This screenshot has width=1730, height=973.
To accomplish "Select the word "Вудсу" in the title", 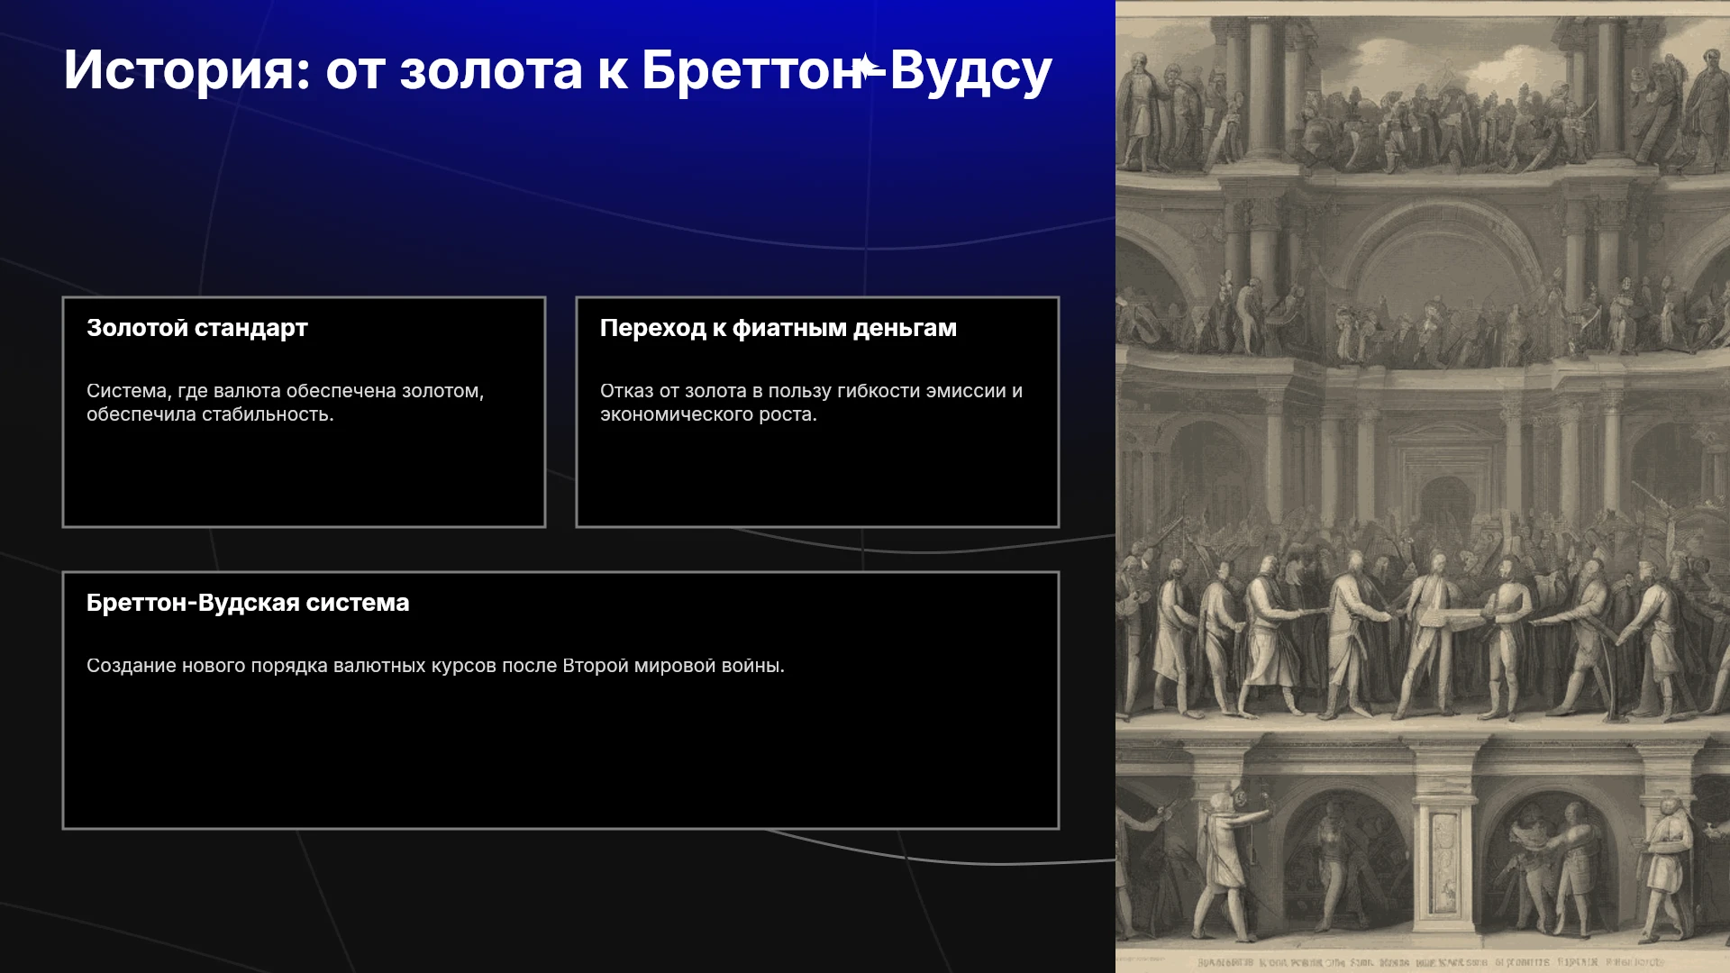I will (x=970, y=70).
